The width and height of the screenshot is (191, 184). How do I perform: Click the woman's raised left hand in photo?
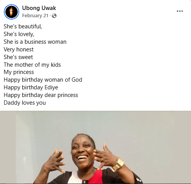pyautogui.click(x=105, y=155)
